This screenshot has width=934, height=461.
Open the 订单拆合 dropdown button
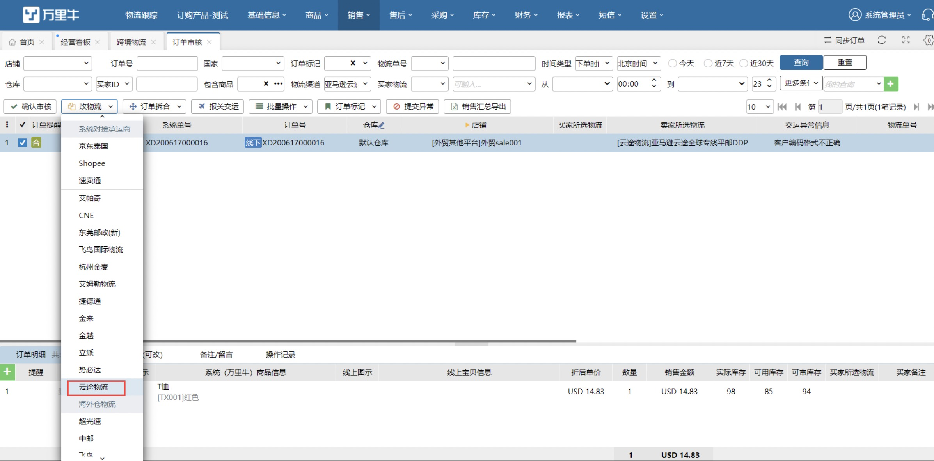click(x=154, y=106)
